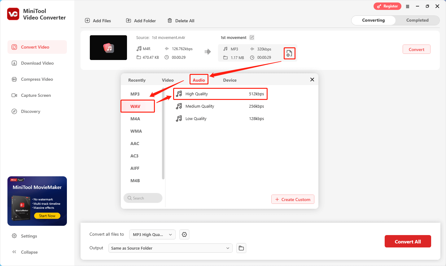The width and height of the screenshot is (446, 266).
Task: Select M4A in the format list
Action: click(x=135, y=119)
